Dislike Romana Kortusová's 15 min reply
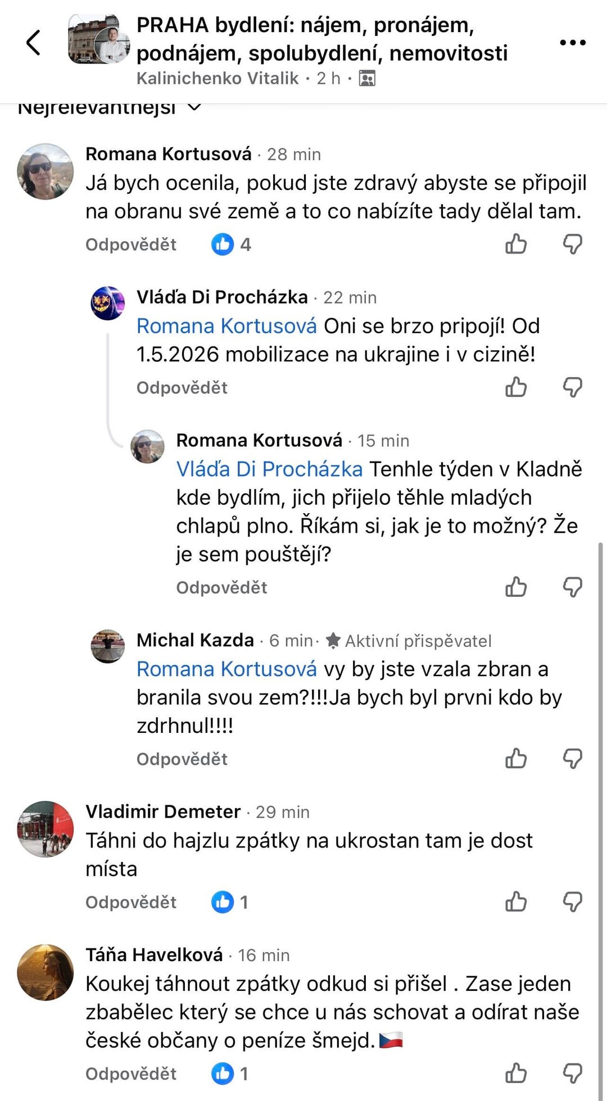The height and width of the screenshot is (1101, 607). coord(572,587)
